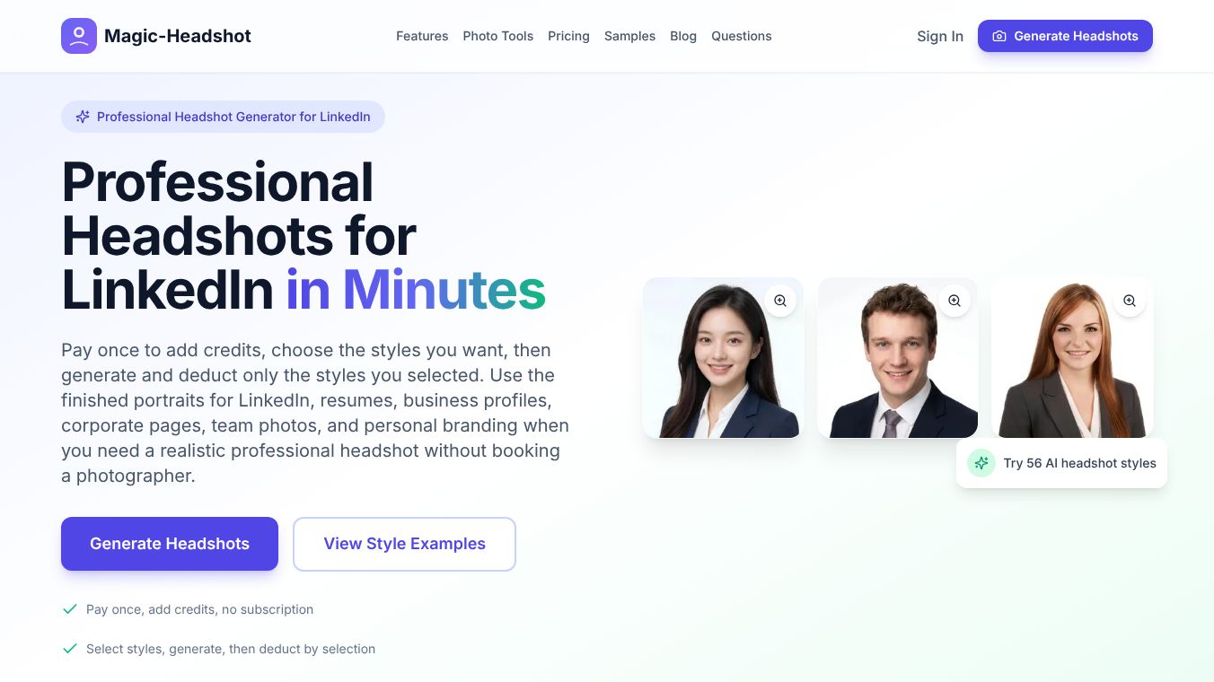
Task: Click the "Pay once, add credits, no subscription" text
Action: click(199, 609)
